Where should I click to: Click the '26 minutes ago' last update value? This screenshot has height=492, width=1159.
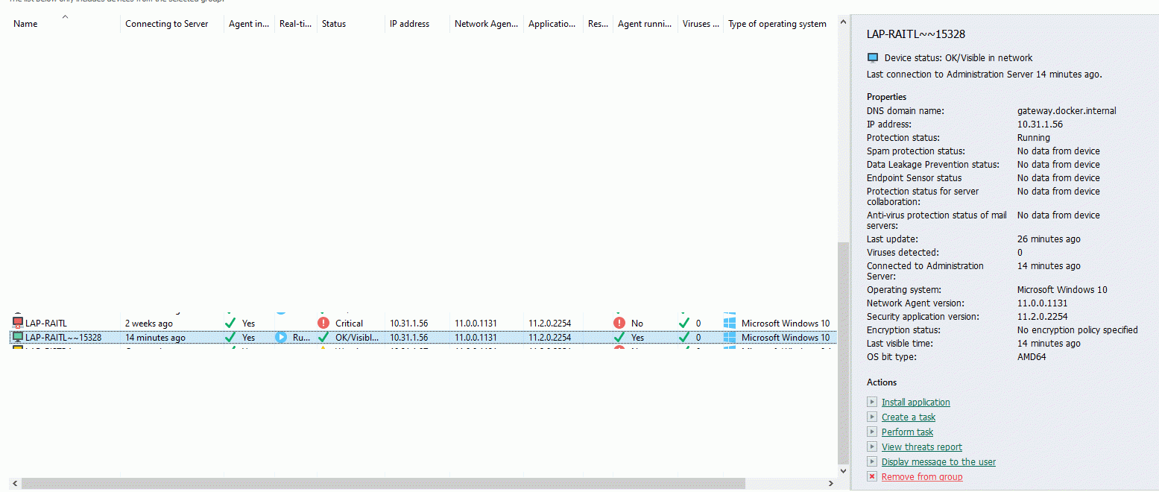click(x=1049, y=239)
